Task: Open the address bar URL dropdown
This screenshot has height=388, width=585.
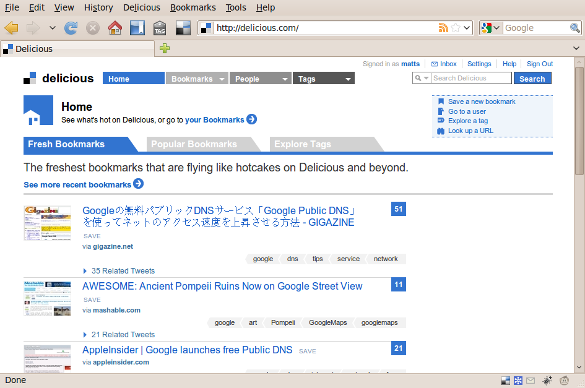Action: [467, 28]
